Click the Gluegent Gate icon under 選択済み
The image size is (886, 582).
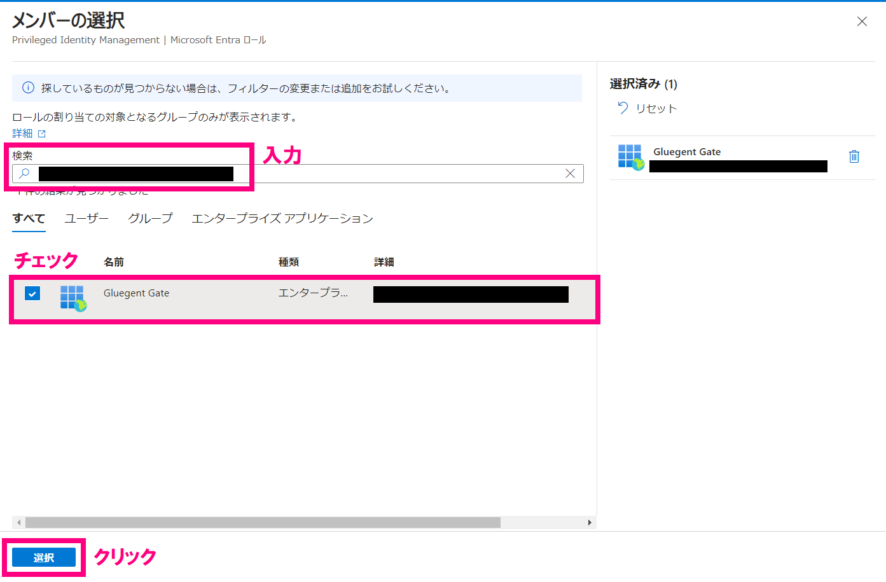[x=630, y=157]
